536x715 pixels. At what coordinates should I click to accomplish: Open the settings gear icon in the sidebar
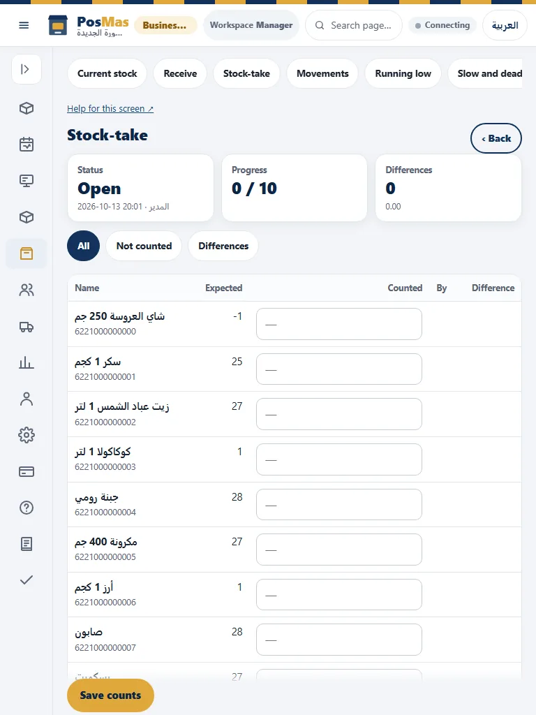tap(27, 435)
